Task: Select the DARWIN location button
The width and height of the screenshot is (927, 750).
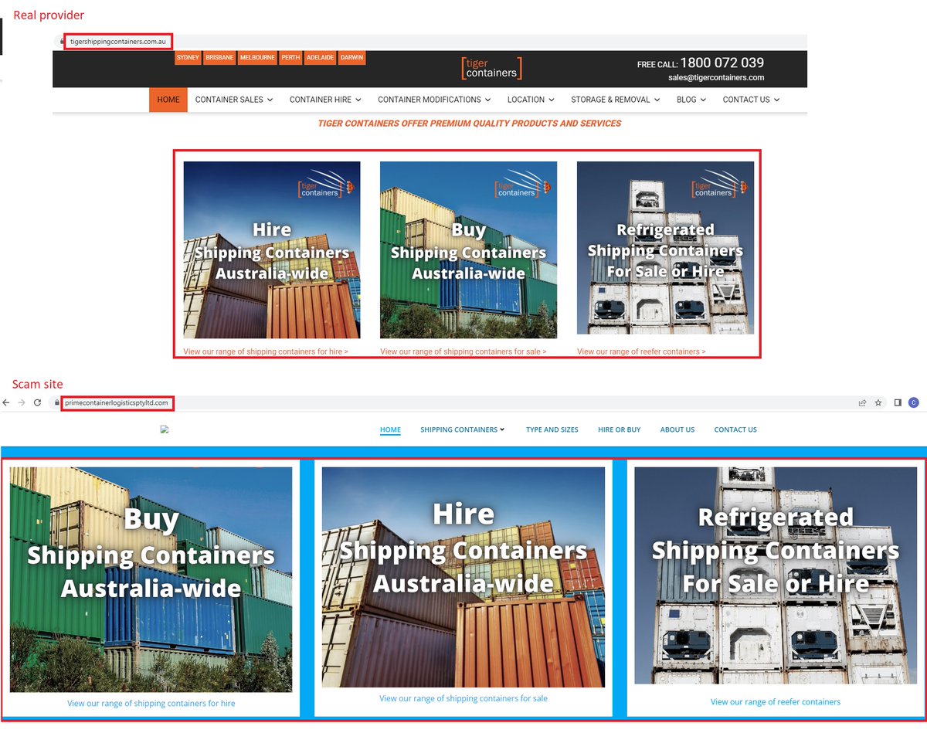Action: tap(351, 58)
